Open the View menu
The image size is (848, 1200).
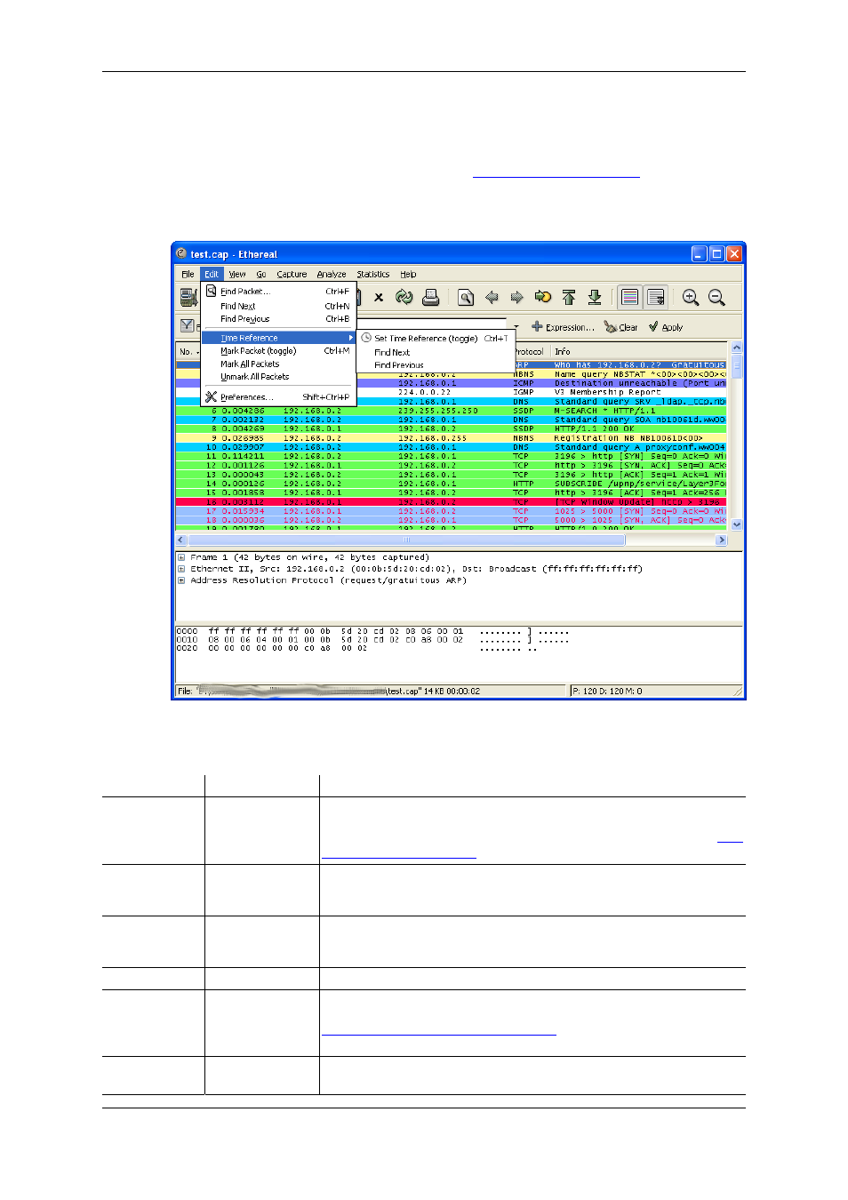point(236,274)
